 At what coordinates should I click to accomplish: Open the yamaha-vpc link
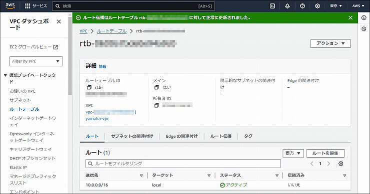pyautogui.click(x=97, y=119)
